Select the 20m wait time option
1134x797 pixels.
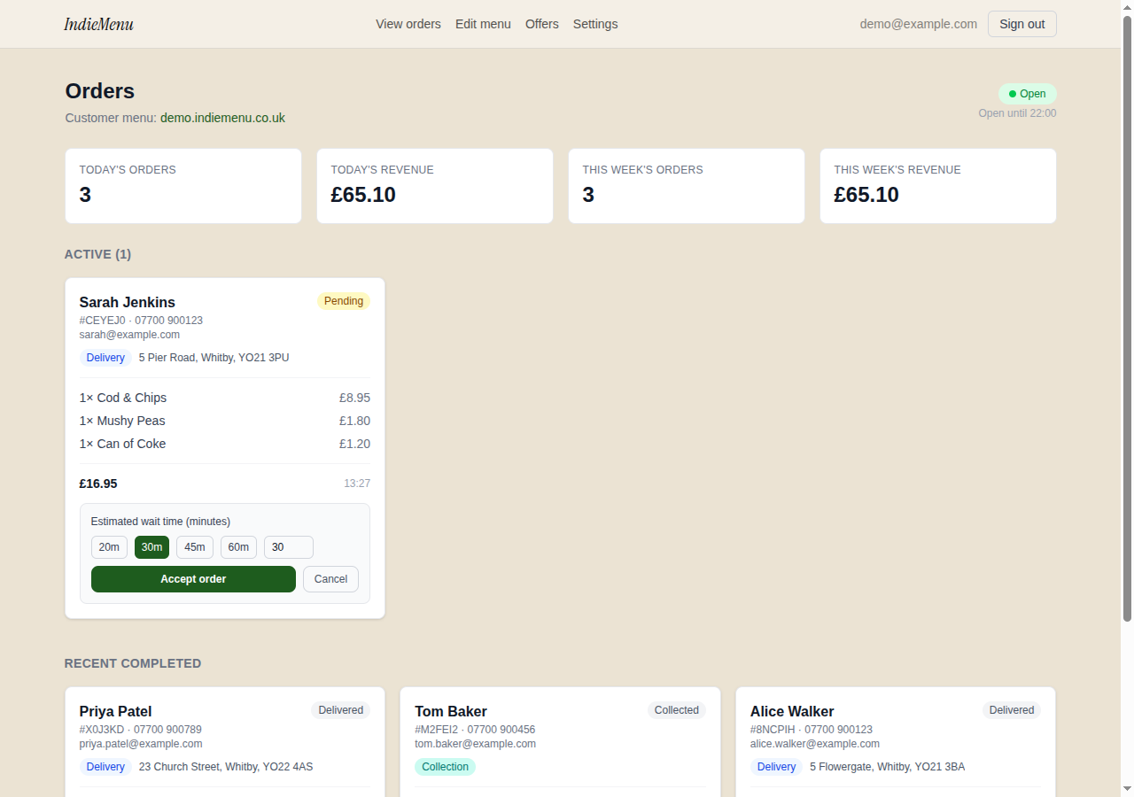click(109, 547)
